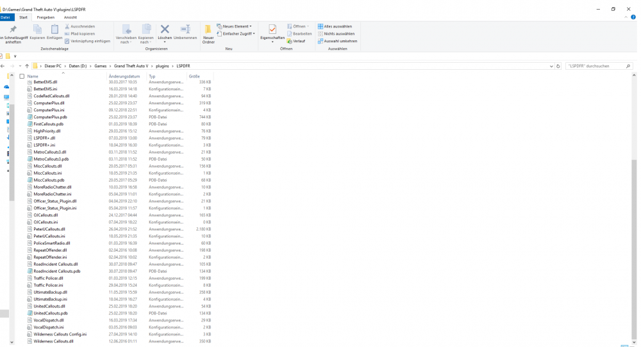Switch to the Freigeben tab
The image size is (641, 347).
click(x=46, y=17)
